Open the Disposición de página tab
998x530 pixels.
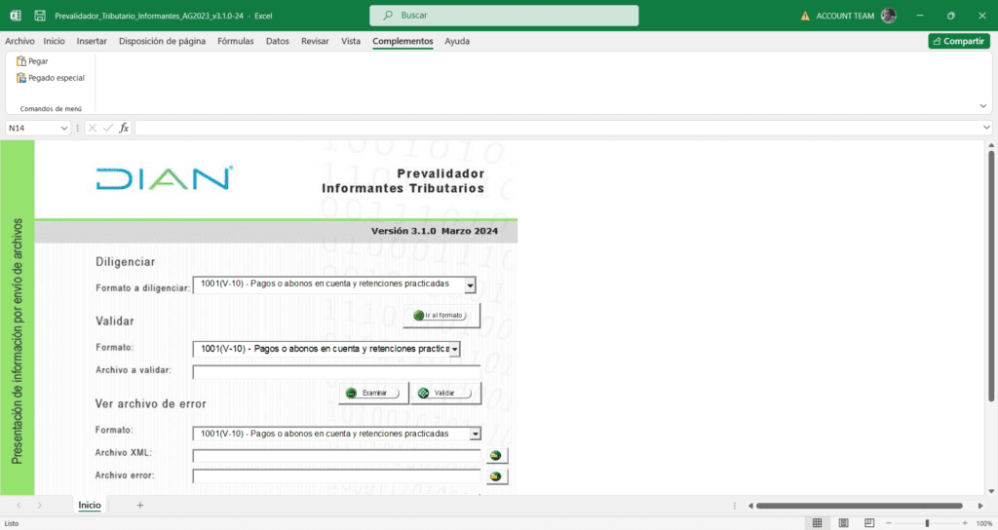click(163, 41)
